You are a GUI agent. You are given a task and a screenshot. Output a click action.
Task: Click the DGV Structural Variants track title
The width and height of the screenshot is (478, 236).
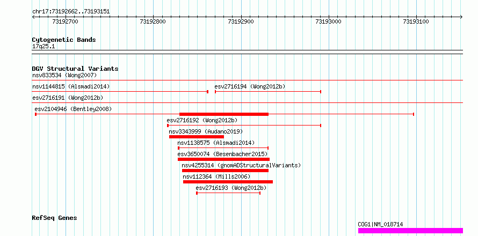(x=75, y=69)
